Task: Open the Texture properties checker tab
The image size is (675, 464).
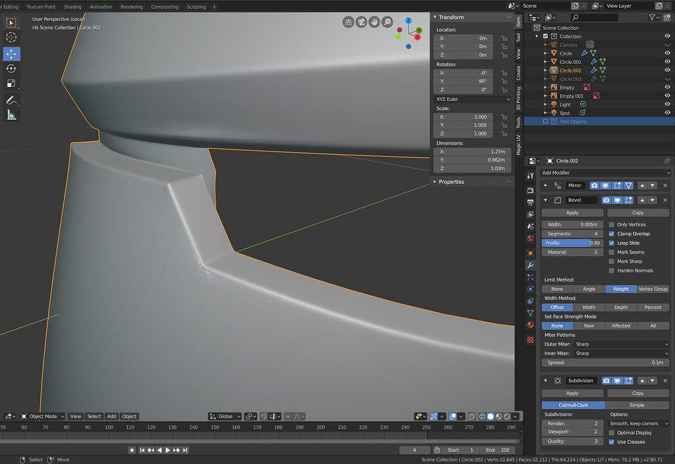Action: (x=531, y=340)
